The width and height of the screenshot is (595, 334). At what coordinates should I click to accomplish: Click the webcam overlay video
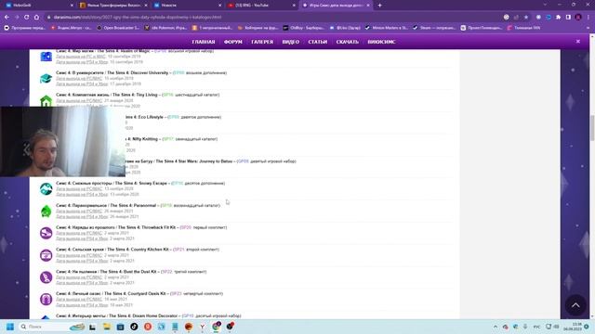click(62, 142)
